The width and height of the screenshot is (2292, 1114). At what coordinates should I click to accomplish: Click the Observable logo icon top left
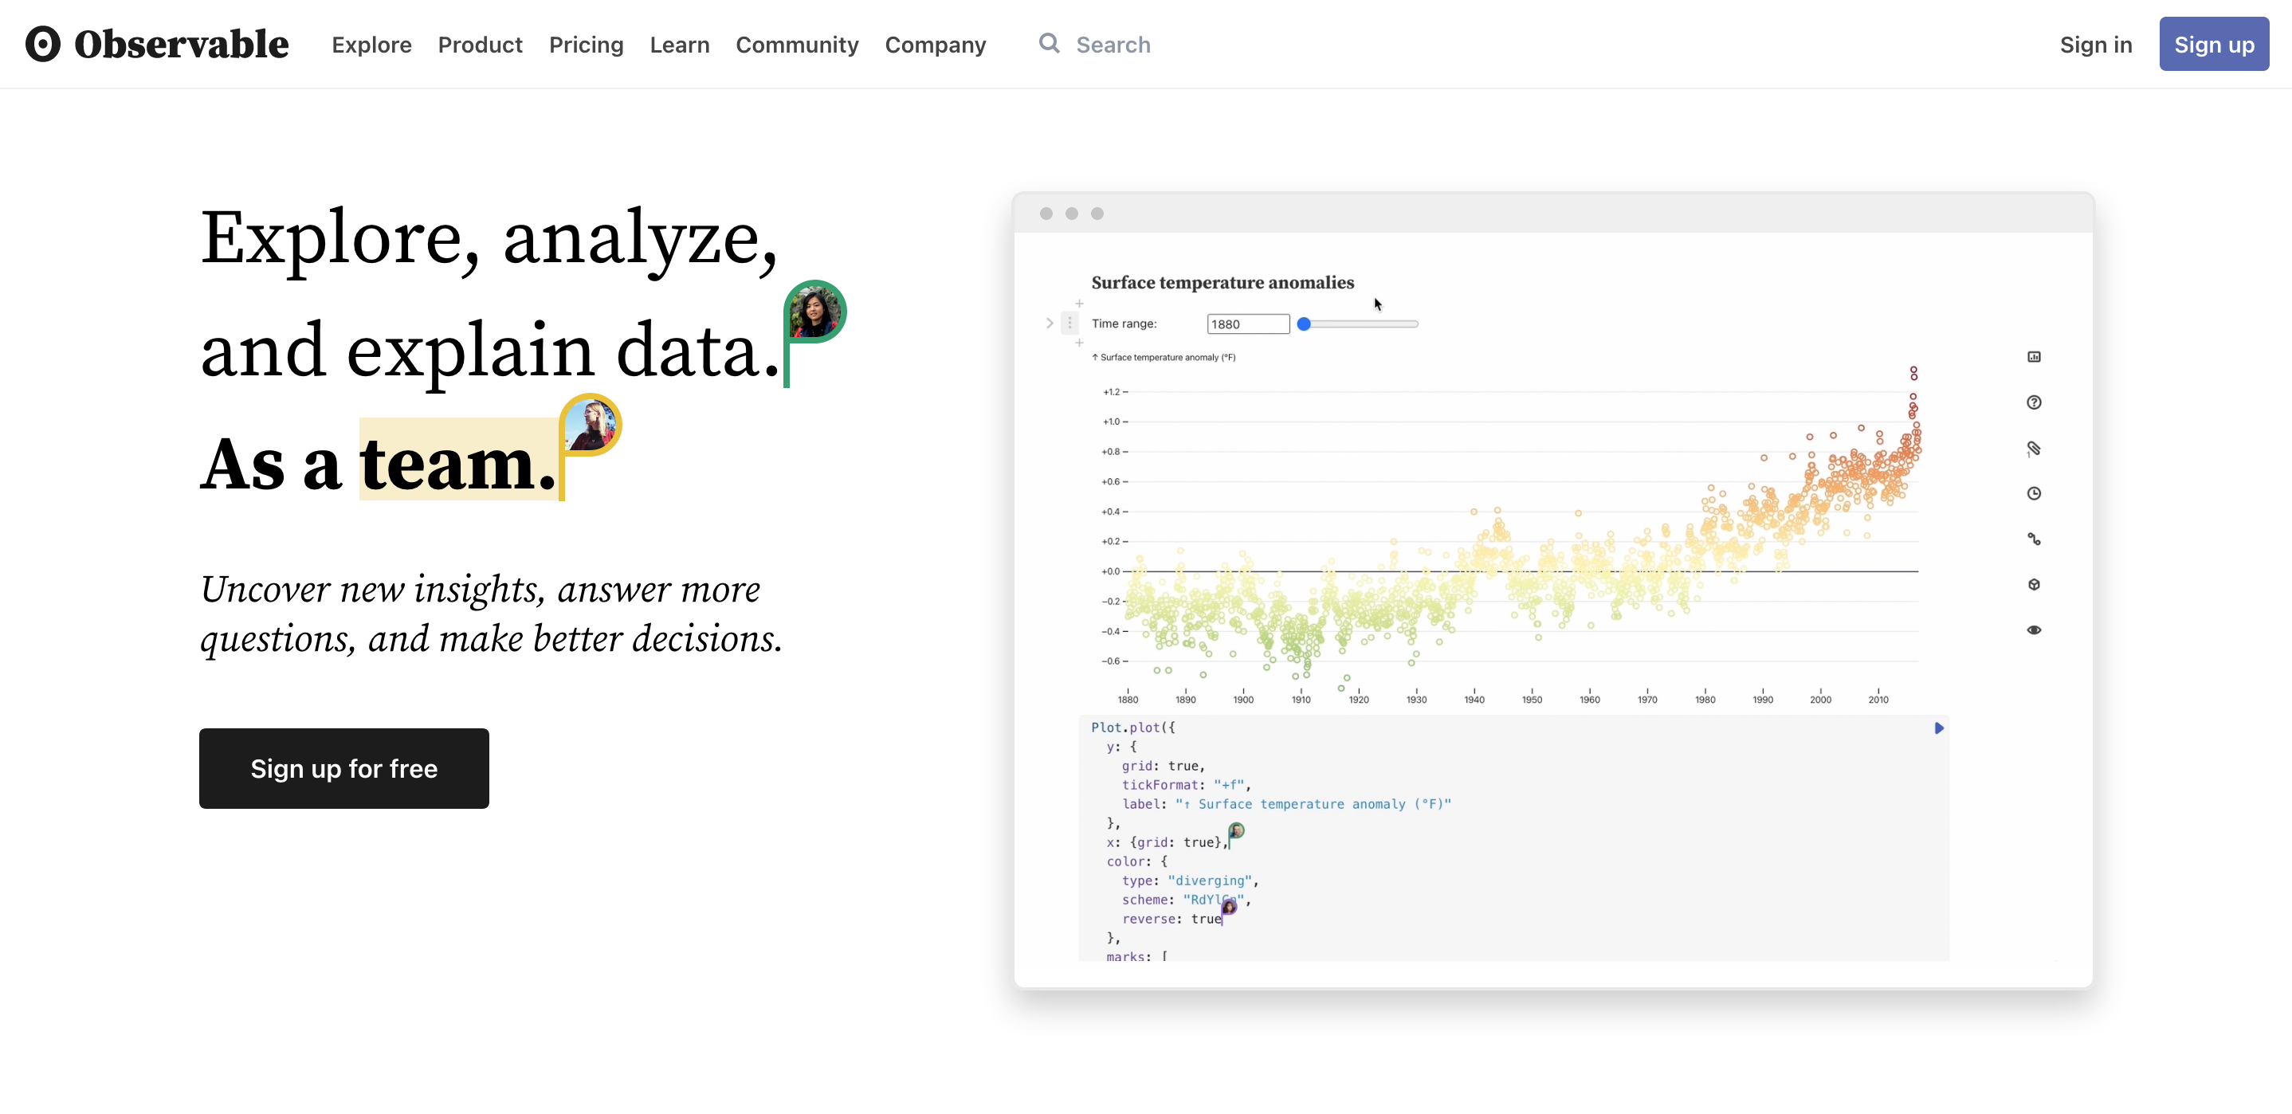41,44
